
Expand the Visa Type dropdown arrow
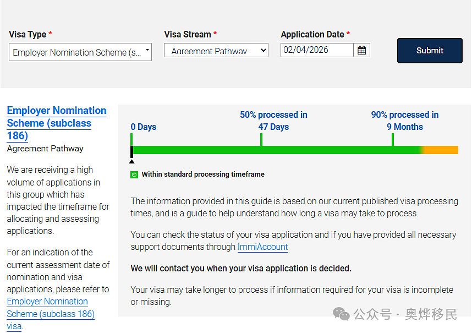pyautogui.click(x=147, y=50)
